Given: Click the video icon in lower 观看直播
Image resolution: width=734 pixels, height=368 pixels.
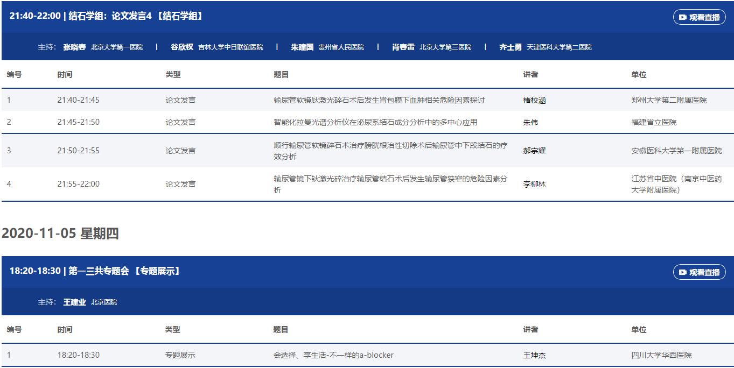Looking at the screenshot, I should click(x=682, y=272).
